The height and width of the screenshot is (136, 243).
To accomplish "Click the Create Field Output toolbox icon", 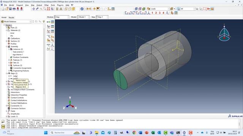I will [x=49, y=27].
